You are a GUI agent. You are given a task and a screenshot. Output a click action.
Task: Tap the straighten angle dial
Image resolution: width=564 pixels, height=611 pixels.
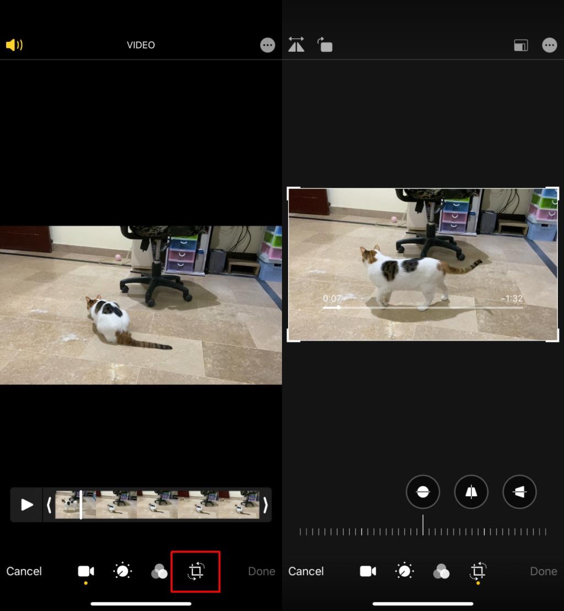423,530
